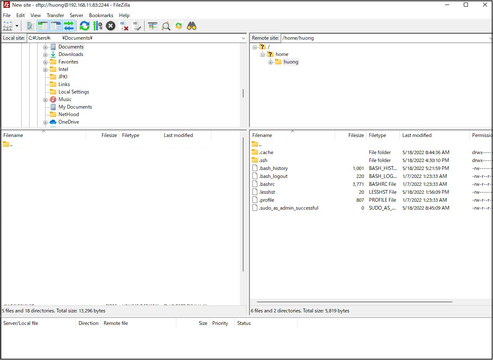Expand the OneDrive tree node
The image size is (493, 360).
click(x=45, y=122)
